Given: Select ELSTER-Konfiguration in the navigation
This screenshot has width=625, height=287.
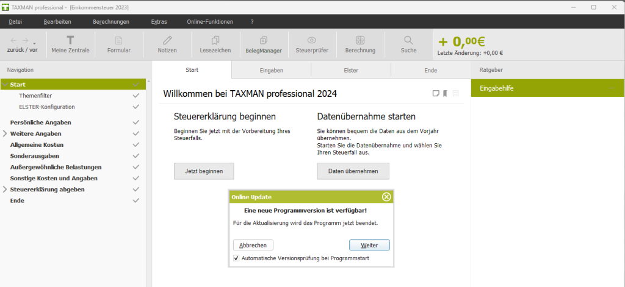Looking at the screenshot, I should point(47,107).
